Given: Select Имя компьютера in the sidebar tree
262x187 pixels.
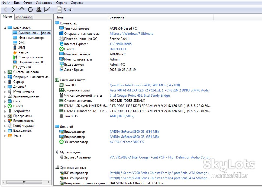Looking at the screenshot, I should [31, 38].
